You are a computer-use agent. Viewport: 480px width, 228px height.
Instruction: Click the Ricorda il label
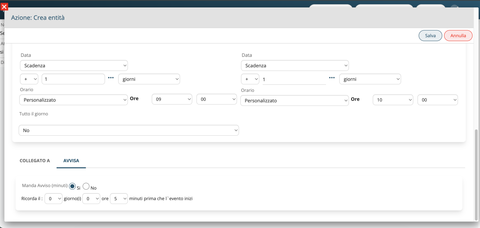tap(32, 199)
